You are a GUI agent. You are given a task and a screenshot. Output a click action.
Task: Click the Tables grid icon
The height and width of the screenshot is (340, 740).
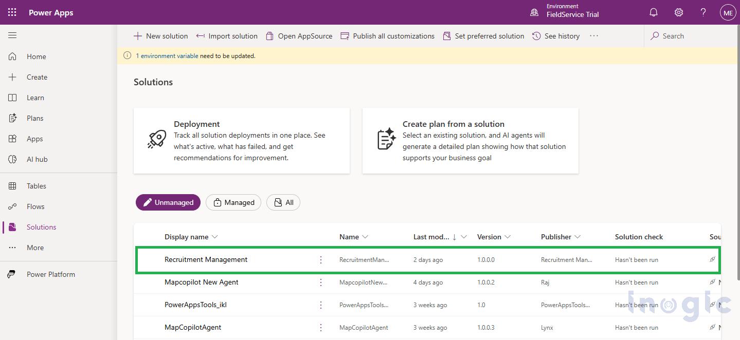pyautogui.click(x=12, y=186)
